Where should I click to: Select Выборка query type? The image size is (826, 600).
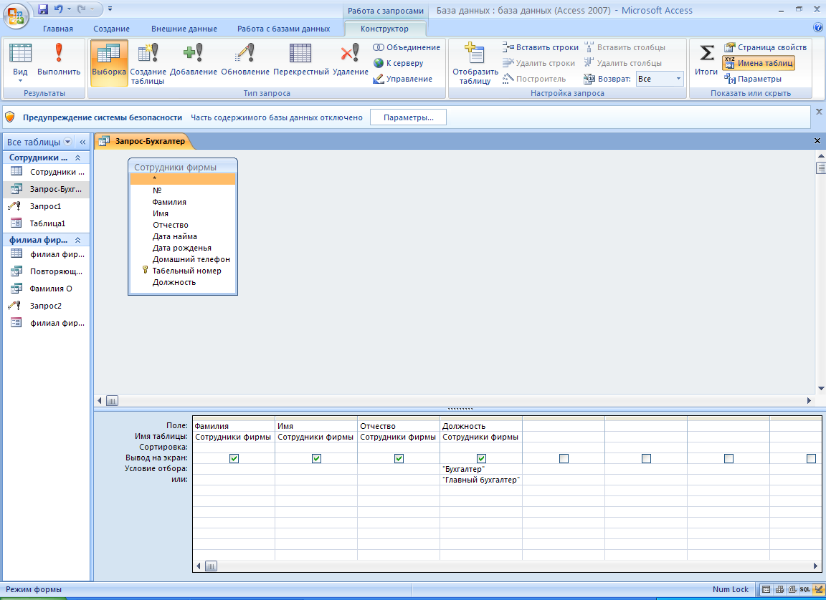[x=109, y=61]
